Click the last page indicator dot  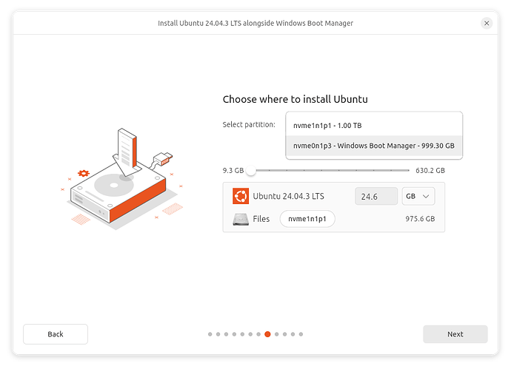click(x=301, y=334)
